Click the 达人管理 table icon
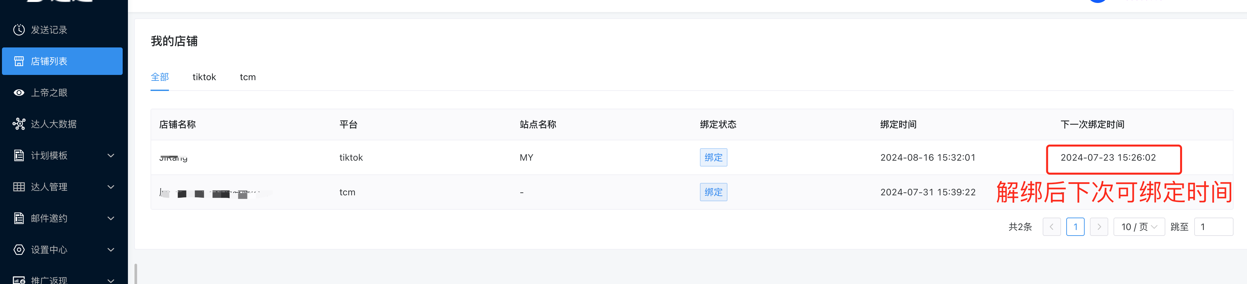Viewport: 1247px width, 284px height. tap(19, 187)
